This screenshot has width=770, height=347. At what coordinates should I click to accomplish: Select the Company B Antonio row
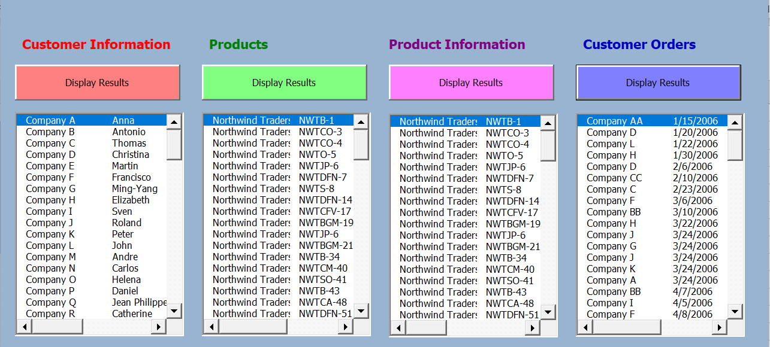[x=92, y=132]
